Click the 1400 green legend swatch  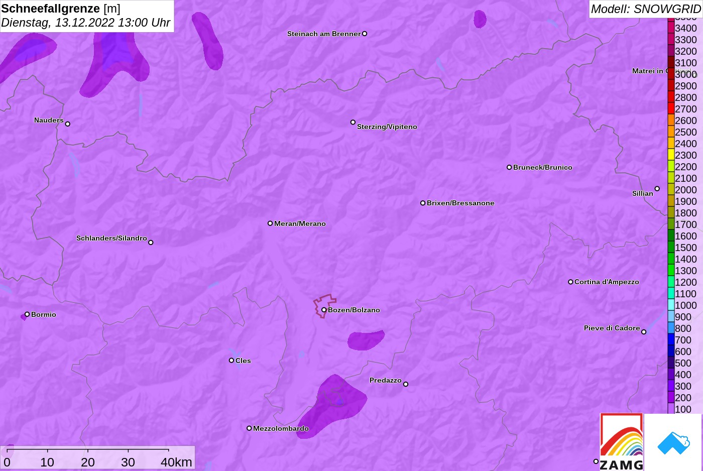[x=671, y=259]
